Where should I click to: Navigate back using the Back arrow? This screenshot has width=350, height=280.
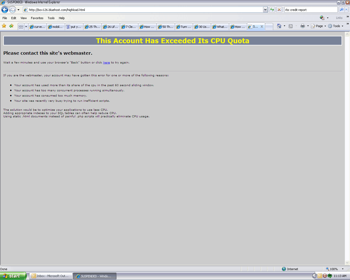click(x=4, y=9)
